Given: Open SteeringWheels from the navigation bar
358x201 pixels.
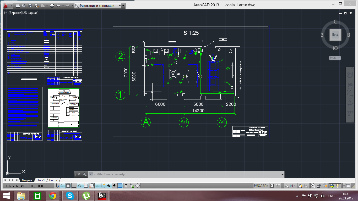Looking at the screenshot, I should click(350, 75).
